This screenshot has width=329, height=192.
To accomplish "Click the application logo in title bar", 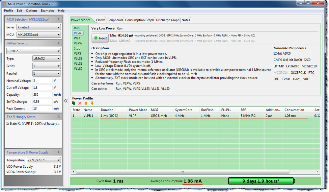I will pyautogui.click(x=4, y=4).
